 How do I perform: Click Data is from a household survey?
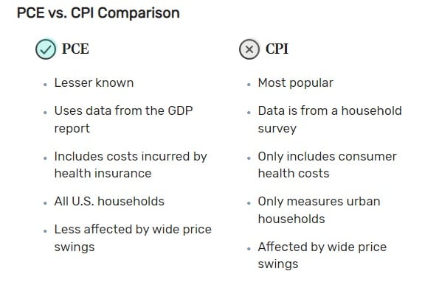pos(330,119)
